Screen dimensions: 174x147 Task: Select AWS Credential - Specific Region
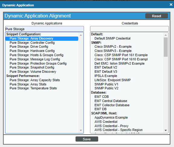tap(118, 130)
